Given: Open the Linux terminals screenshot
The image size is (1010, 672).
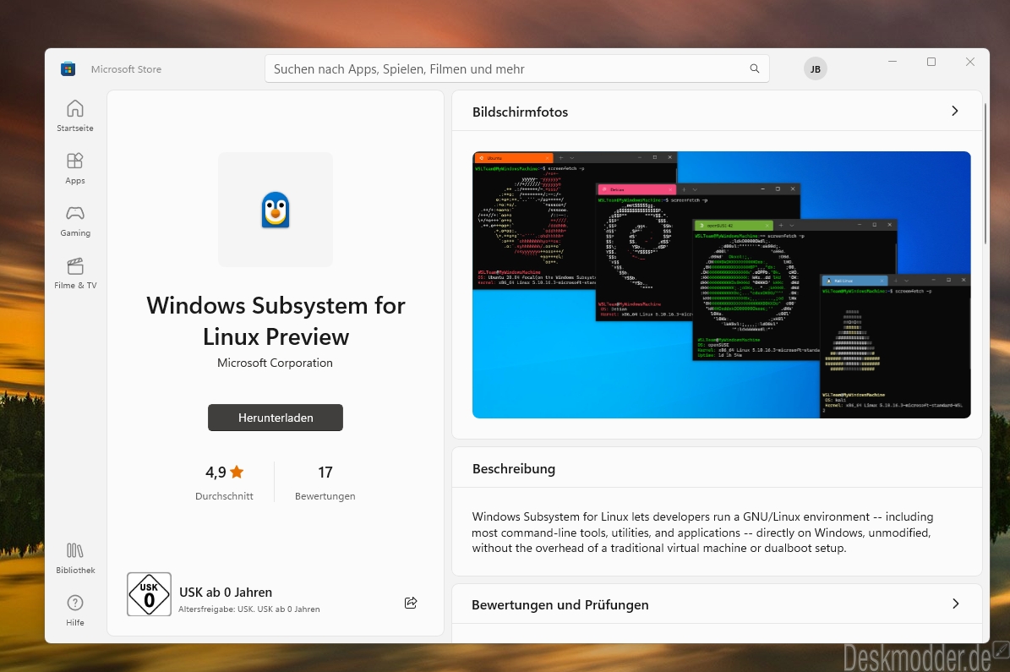Looking at the screenshot, I should pos(722,285).
